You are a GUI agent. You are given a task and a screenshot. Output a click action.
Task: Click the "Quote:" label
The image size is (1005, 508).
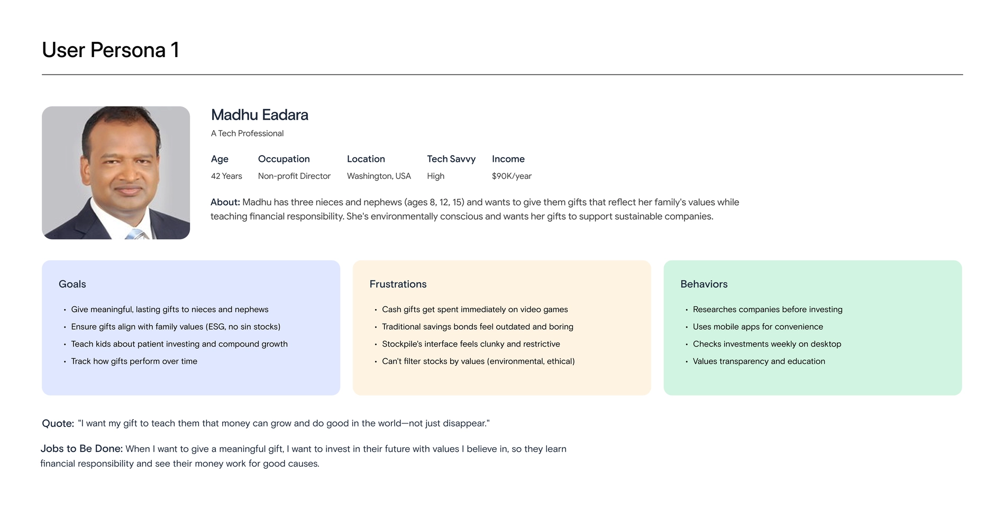[x=58, y=423]
